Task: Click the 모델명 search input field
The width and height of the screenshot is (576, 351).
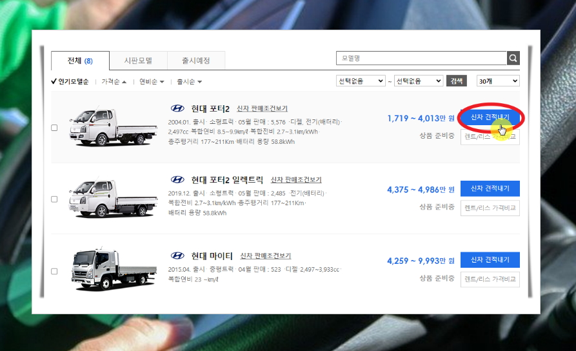Action: click(421, 58)
